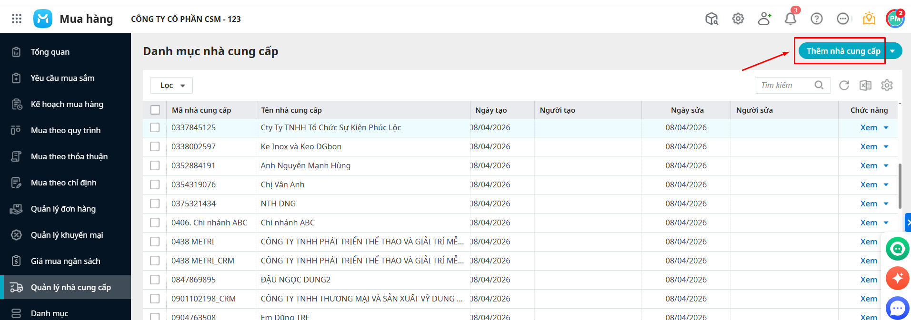Viewport: 911px width, 320px height.
Task: Open the blue chat bubble widget
Action: point(897,308)
